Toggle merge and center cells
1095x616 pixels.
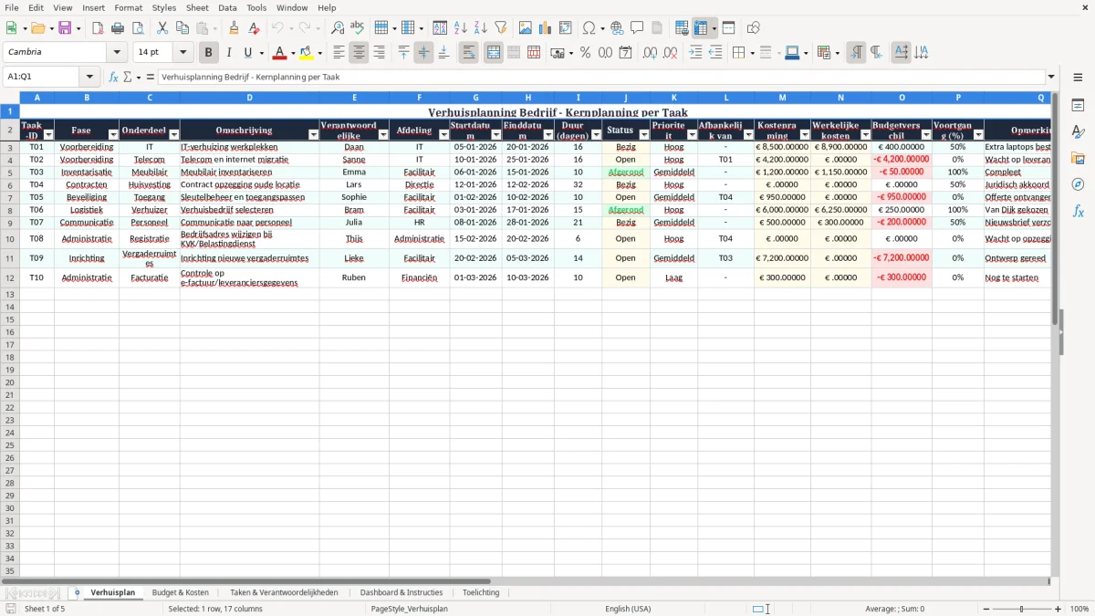pos(494,53)
